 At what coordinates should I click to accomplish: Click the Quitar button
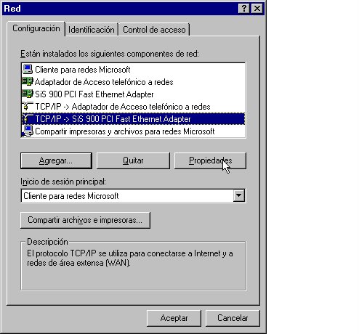coord(133,160)
